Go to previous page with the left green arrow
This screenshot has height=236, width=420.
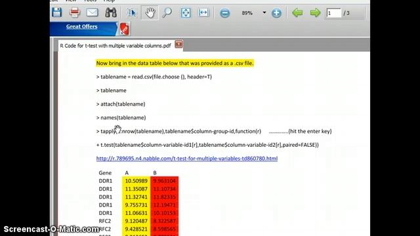point(297,12)
